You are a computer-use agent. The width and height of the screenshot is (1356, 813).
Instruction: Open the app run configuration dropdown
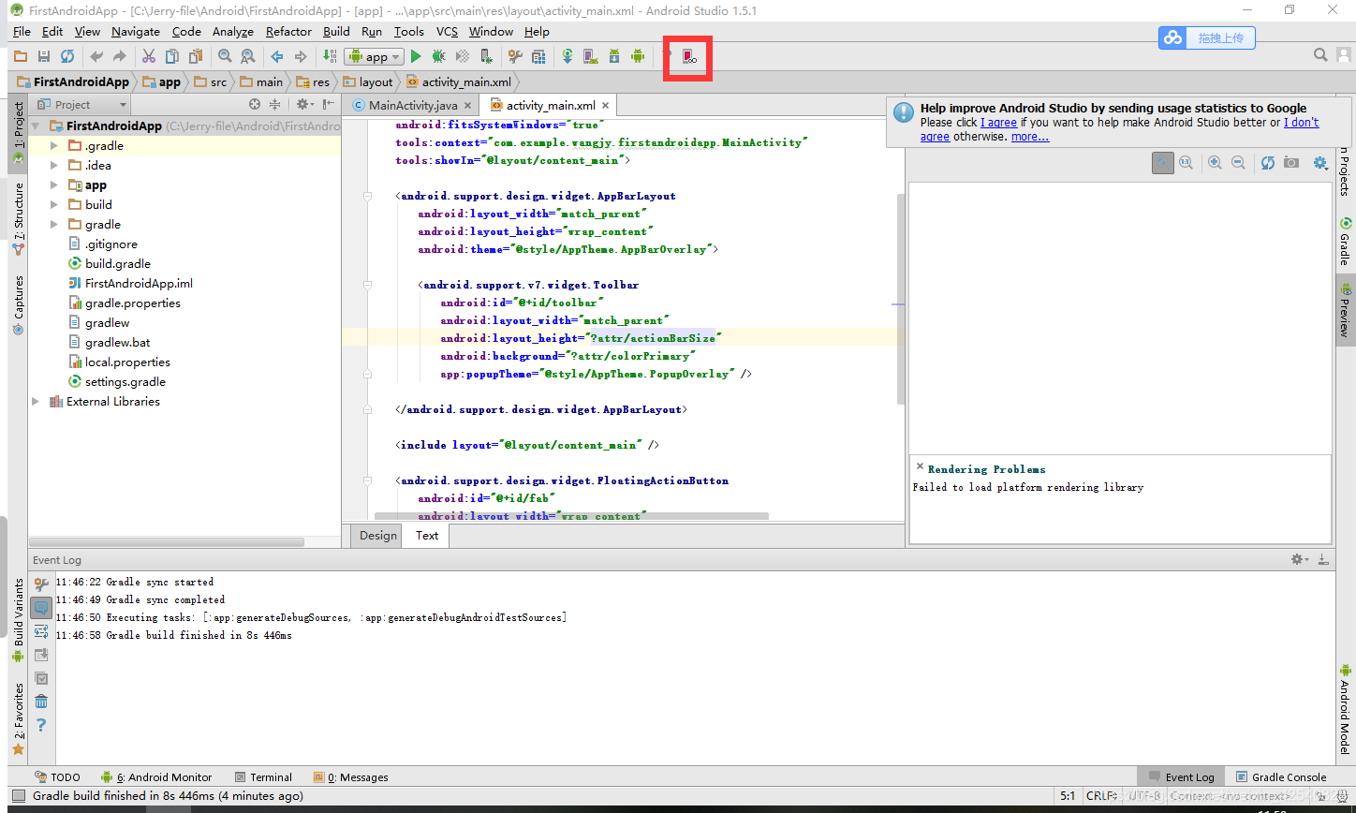pos(374,57)
